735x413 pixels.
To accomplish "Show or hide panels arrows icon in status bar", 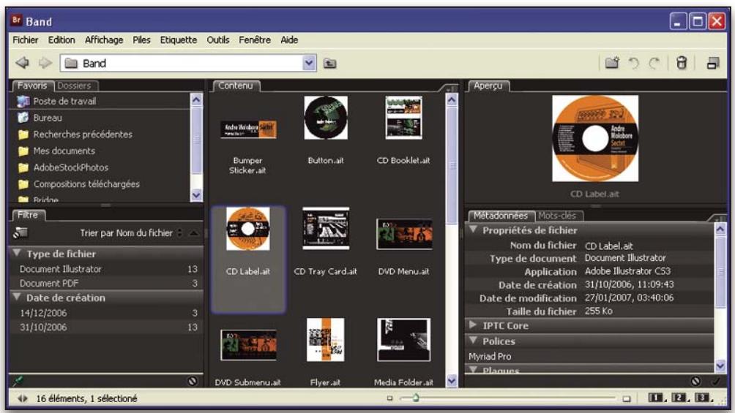I will click(x=22, y=398).
